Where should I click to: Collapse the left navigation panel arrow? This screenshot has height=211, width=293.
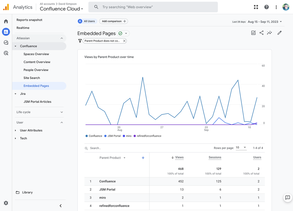(x=60, y=206)
